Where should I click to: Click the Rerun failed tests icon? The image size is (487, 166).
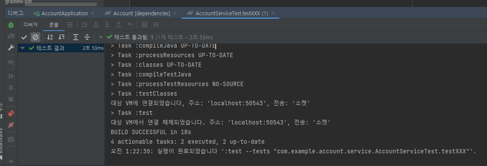pos(11,36)
